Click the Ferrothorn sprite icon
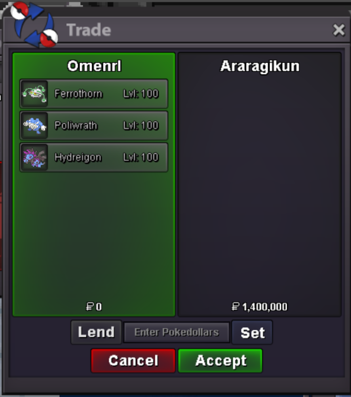351x397 pixels. (35, 94)
